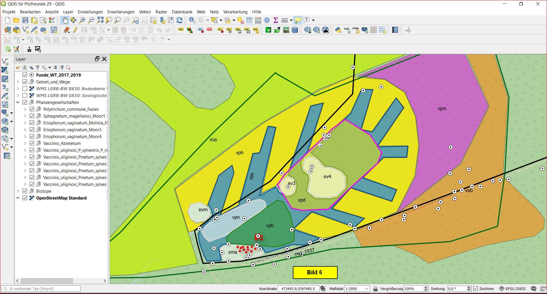
Task: Click the Refresh map icon
Action: coord(179,20)
